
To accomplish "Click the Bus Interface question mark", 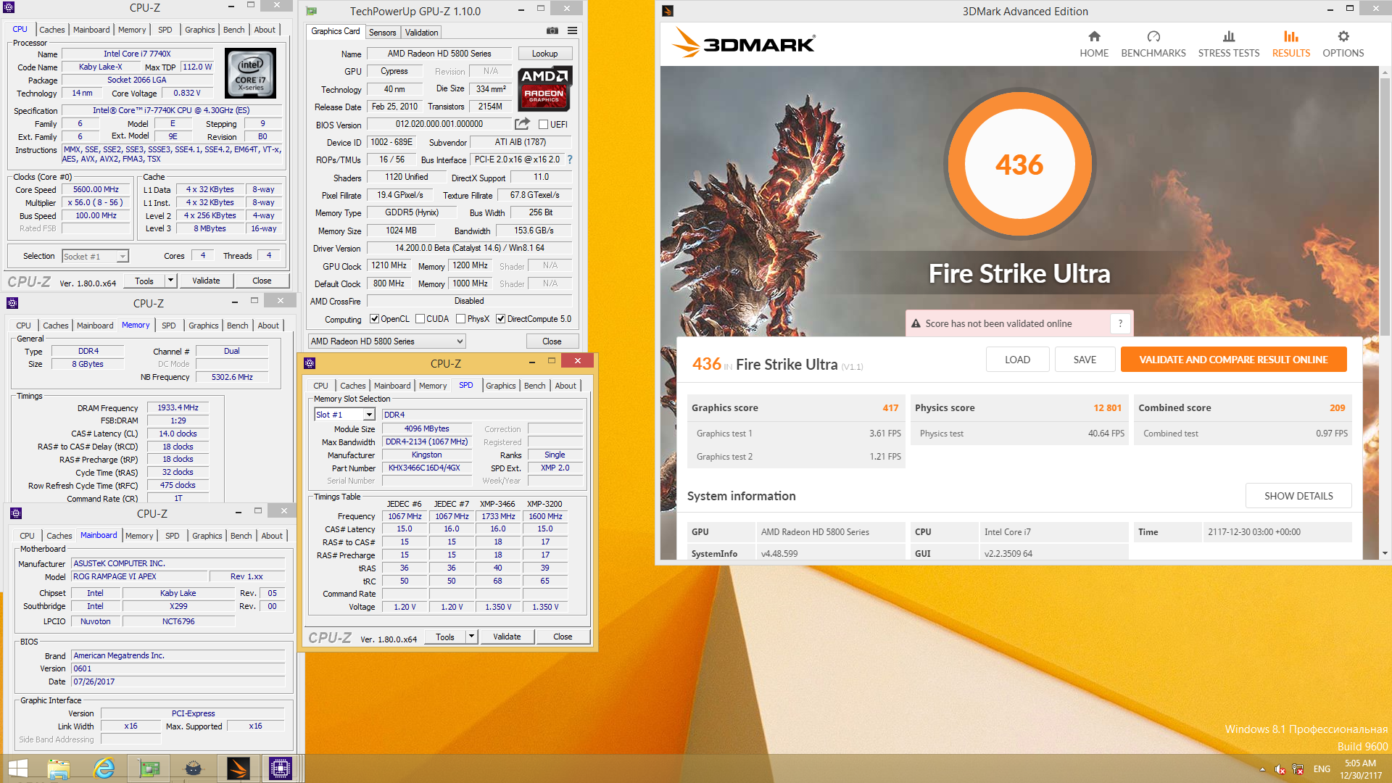I will pyautogui.click(x=570, y=159).
